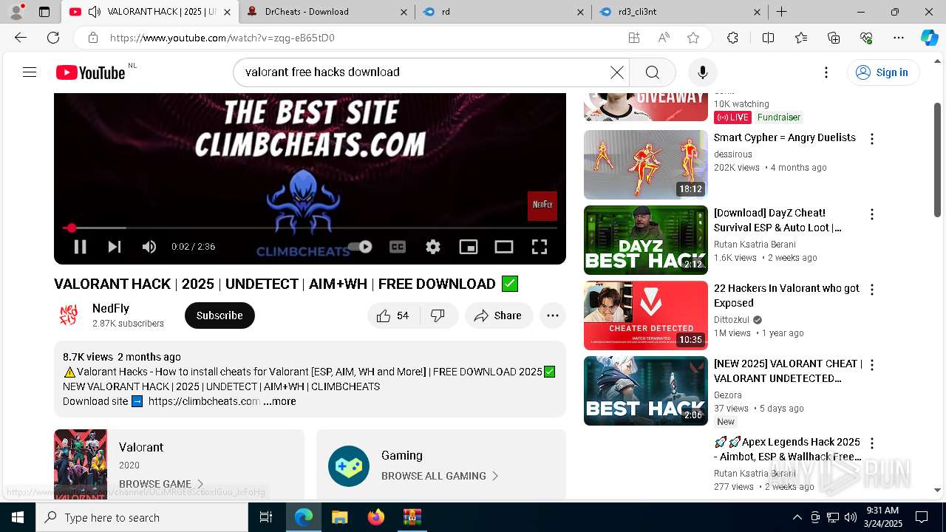The image size is (946, 532).
Task: Open Gezora VALORANT CHEAT thumbnail
Action: [646, 391]
